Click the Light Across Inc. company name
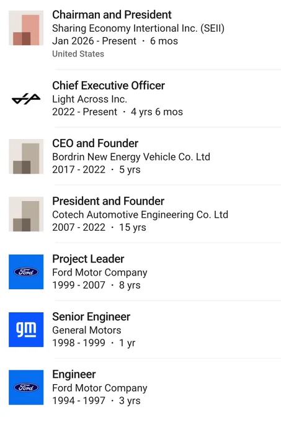This screenshot has width=281, height=422. click(89, 99)
